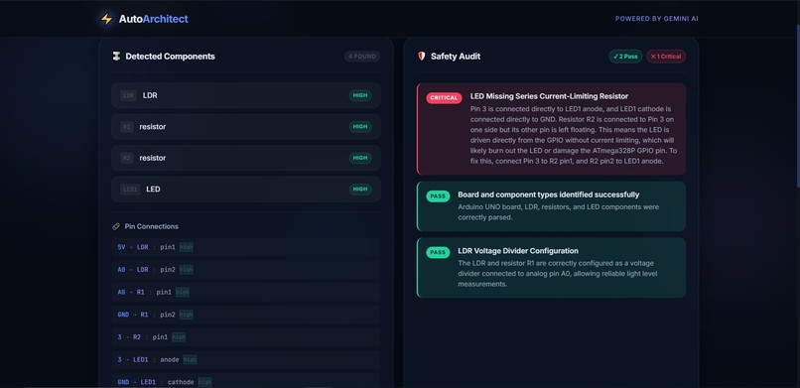Open the AutoArchitect home title

click(154, 19)
